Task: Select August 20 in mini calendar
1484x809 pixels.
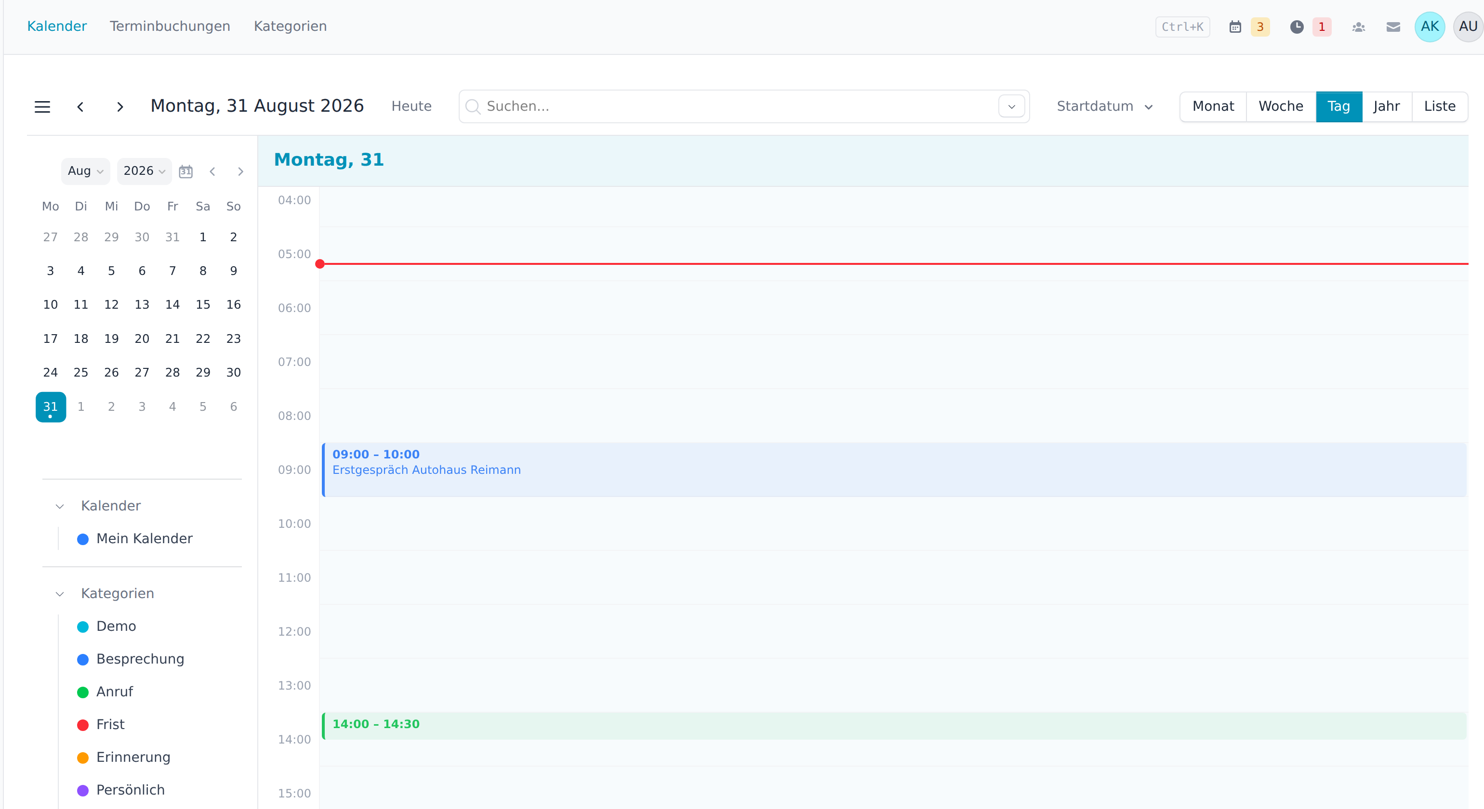Action: (142, 339)
